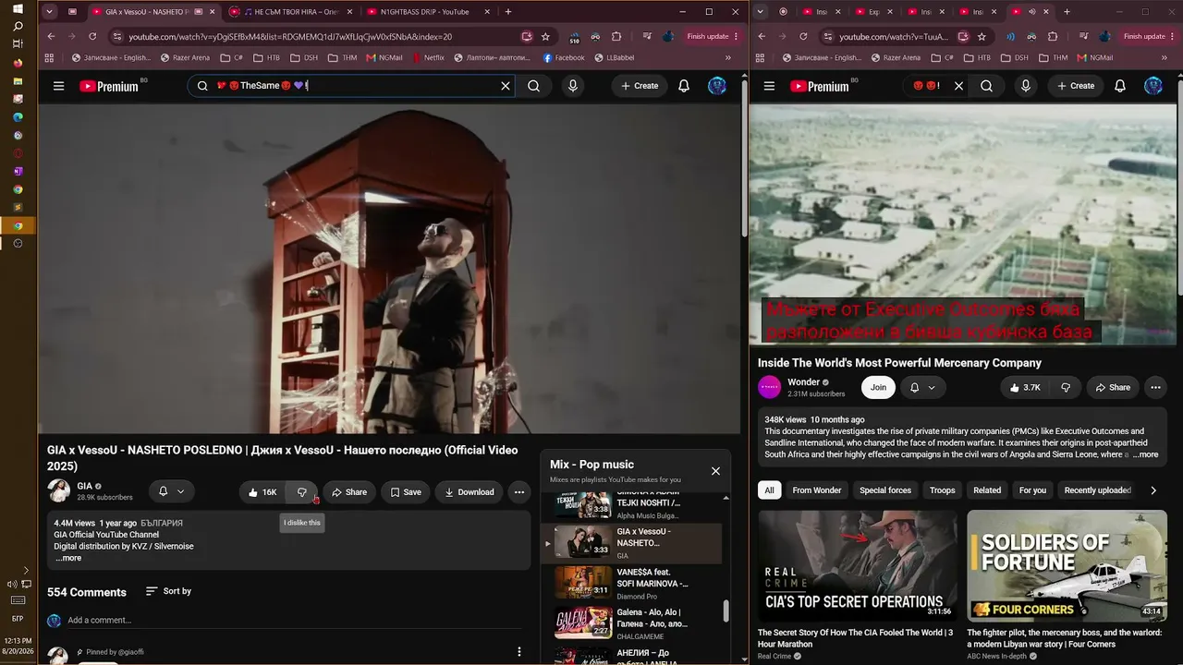Viewport: 1183px width, 665px height.
Task: Play Galena - Alo, Alo from the mix
Action: click(632, 623)
